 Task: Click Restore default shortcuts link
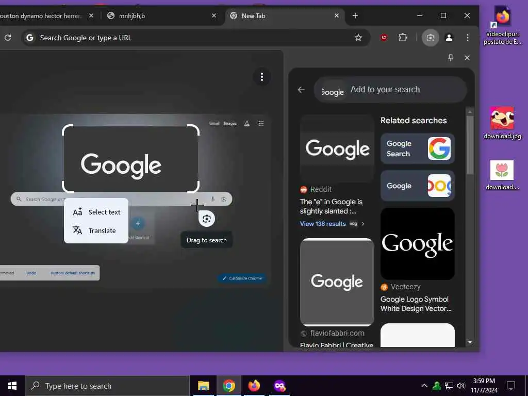73,273
